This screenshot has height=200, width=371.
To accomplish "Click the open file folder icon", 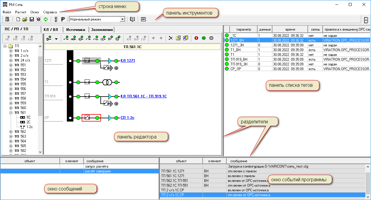I will point(25,19).
